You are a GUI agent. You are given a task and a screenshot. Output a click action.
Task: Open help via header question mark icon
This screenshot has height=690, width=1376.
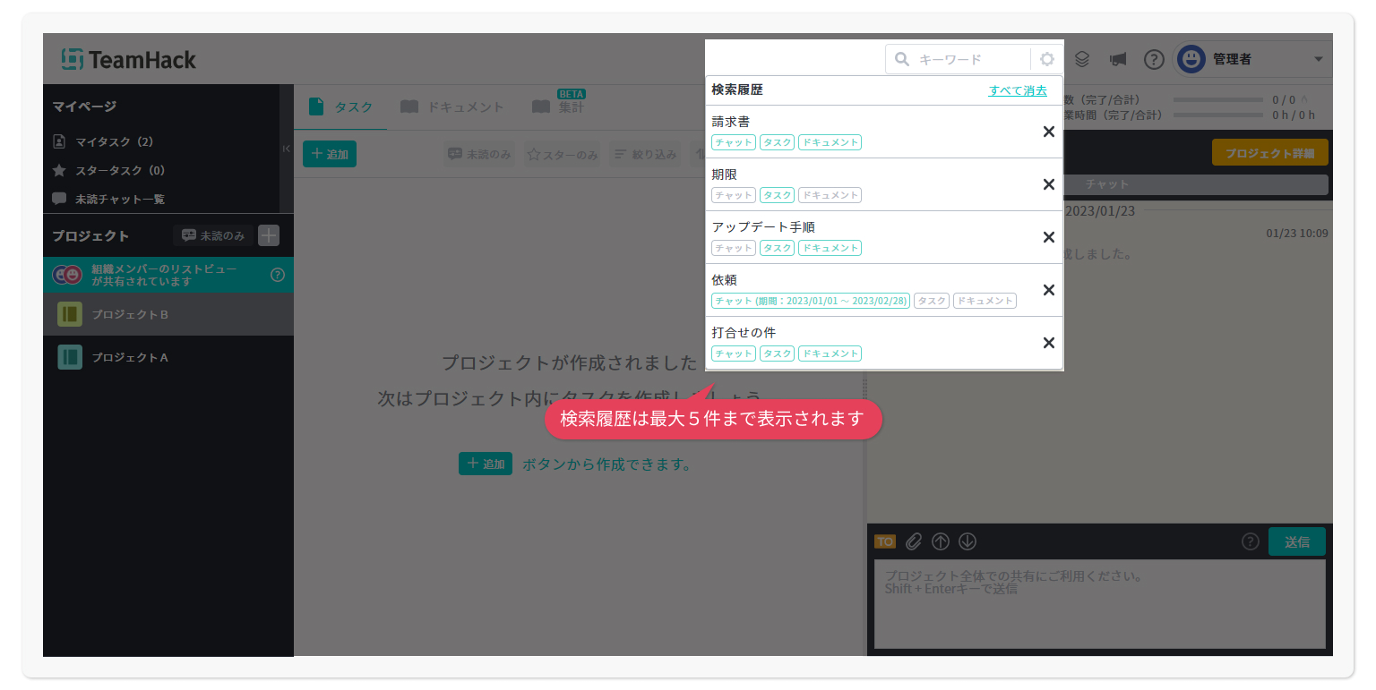(1154, 60)
